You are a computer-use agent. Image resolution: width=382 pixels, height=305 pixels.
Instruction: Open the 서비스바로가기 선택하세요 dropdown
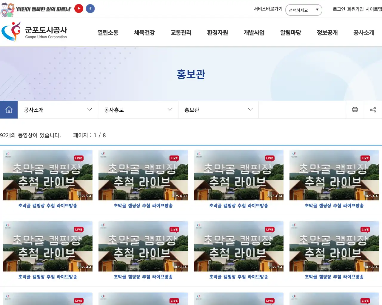click(304, 10)
